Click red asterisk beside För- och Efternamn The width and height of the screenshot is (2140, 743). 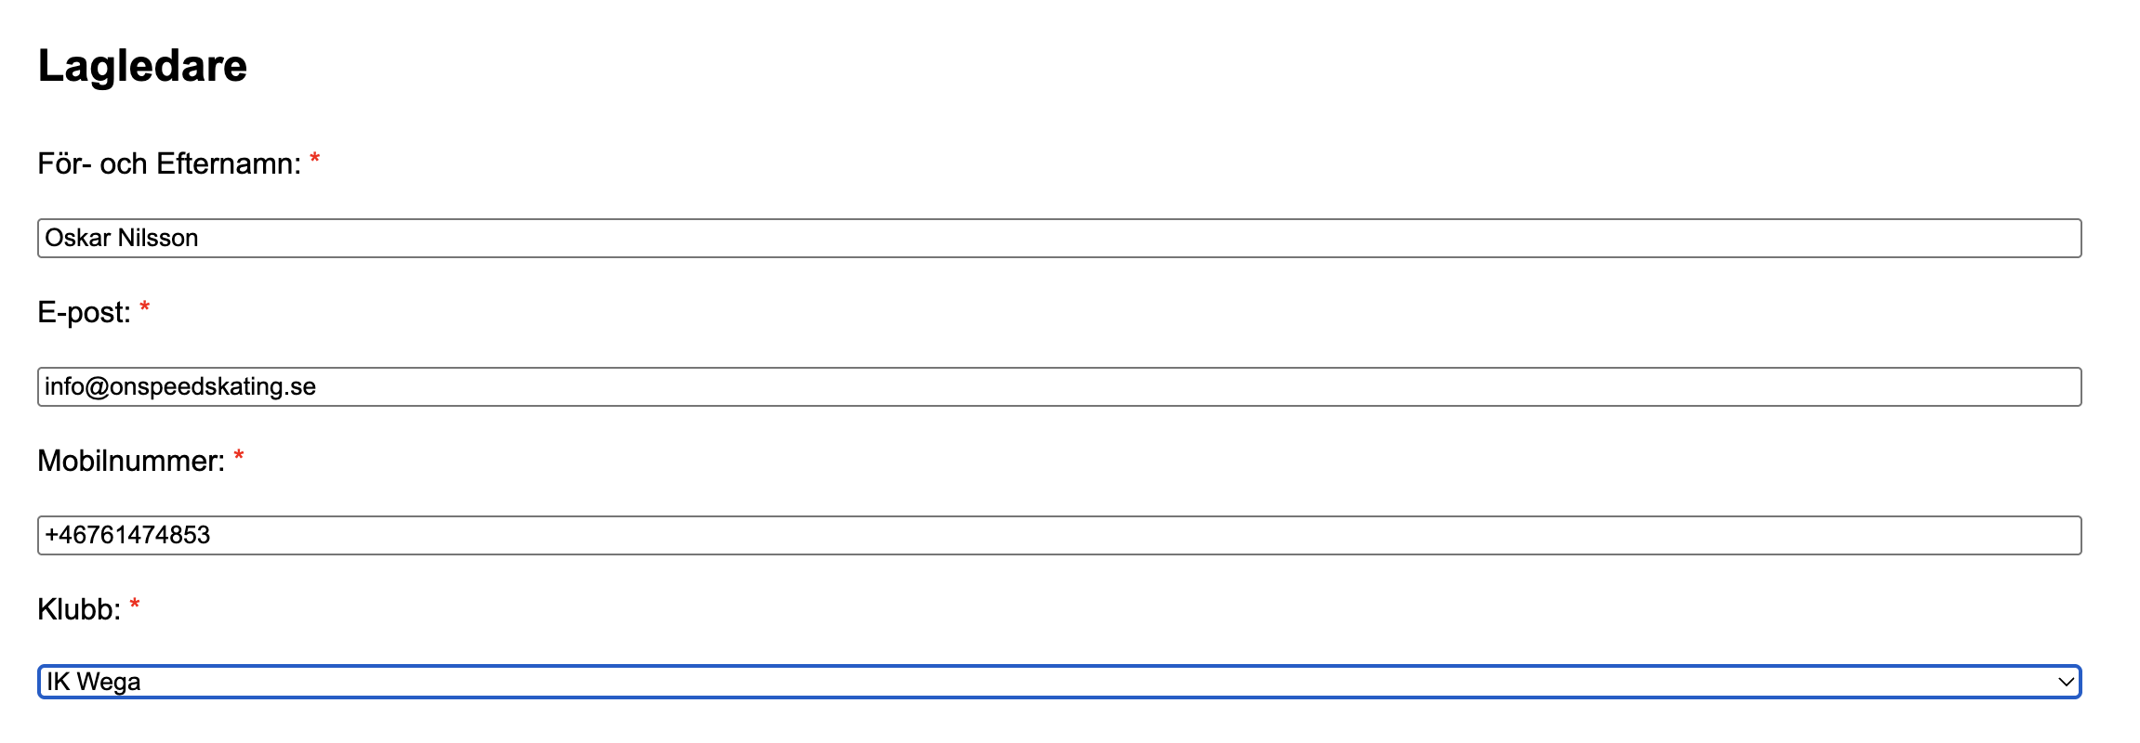point(315,160)
